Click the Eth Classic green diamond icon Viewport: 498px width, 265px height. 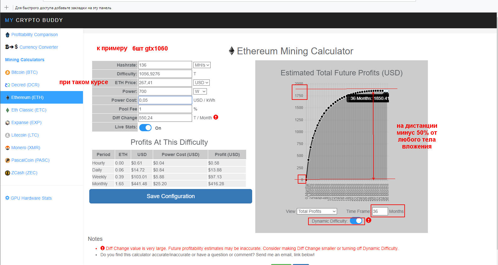click(8, 110)
